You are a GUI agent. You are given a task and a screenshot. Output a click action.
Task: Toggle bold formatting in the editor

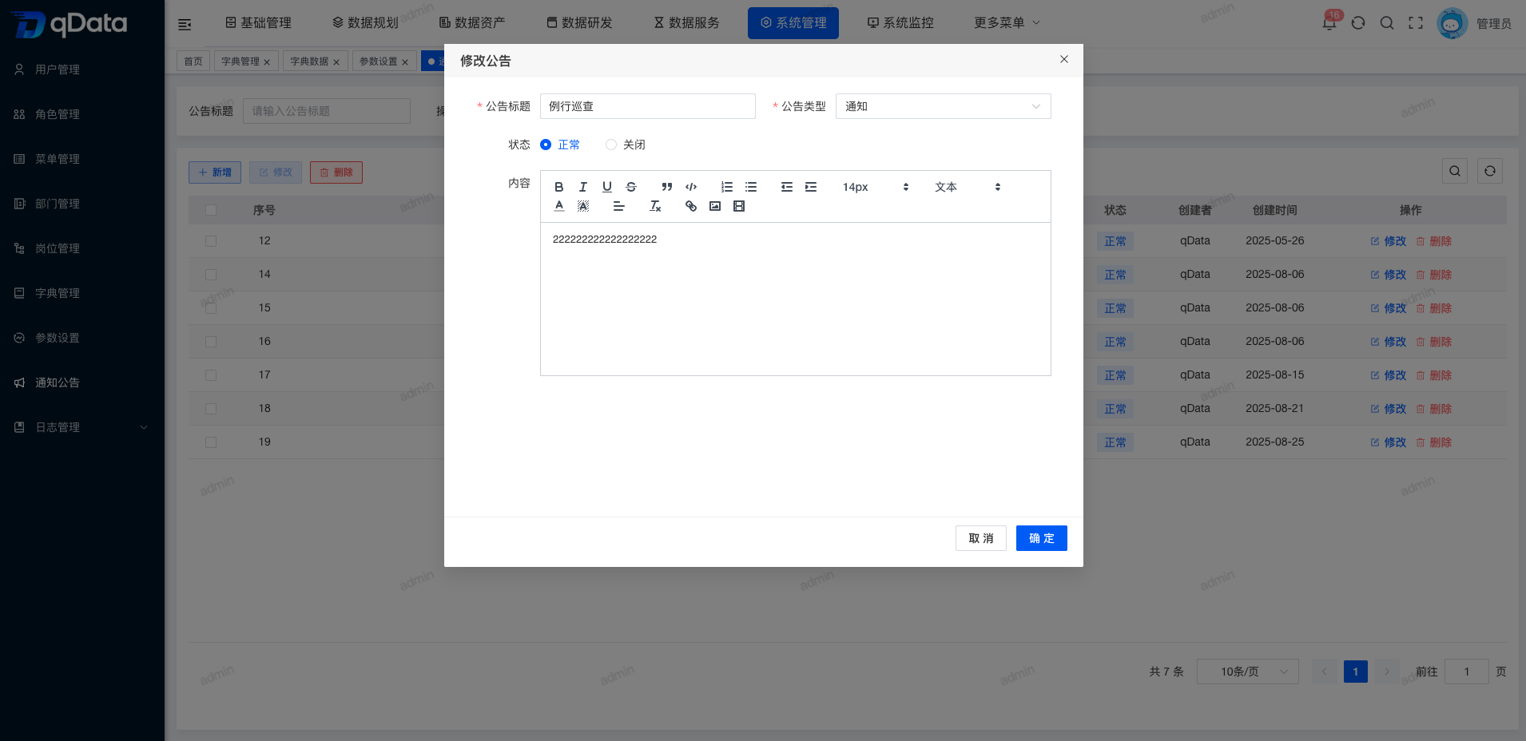point(559,187)
